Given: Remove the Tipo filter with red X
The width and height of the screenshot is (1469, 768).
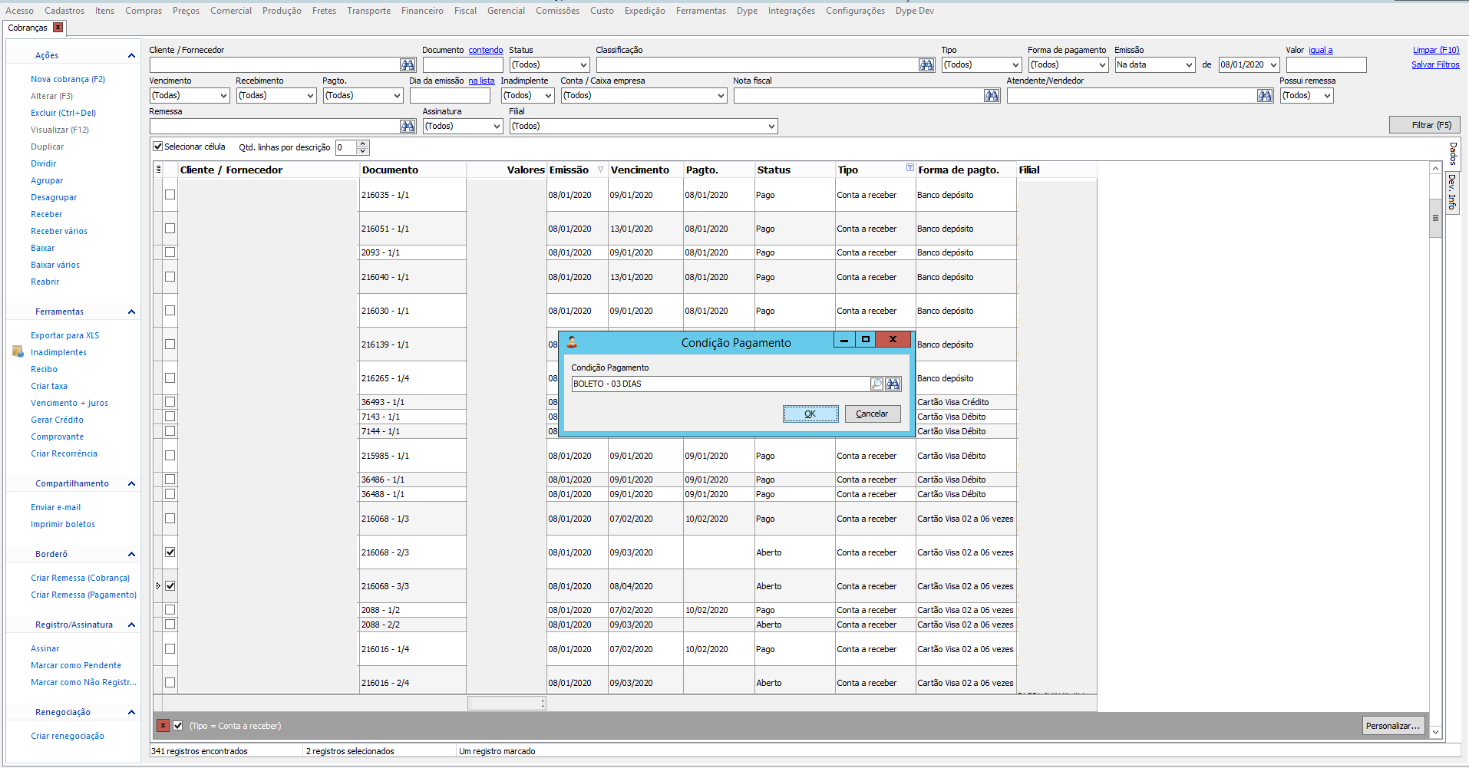Looking at the screenshot, I should (163, 726).
